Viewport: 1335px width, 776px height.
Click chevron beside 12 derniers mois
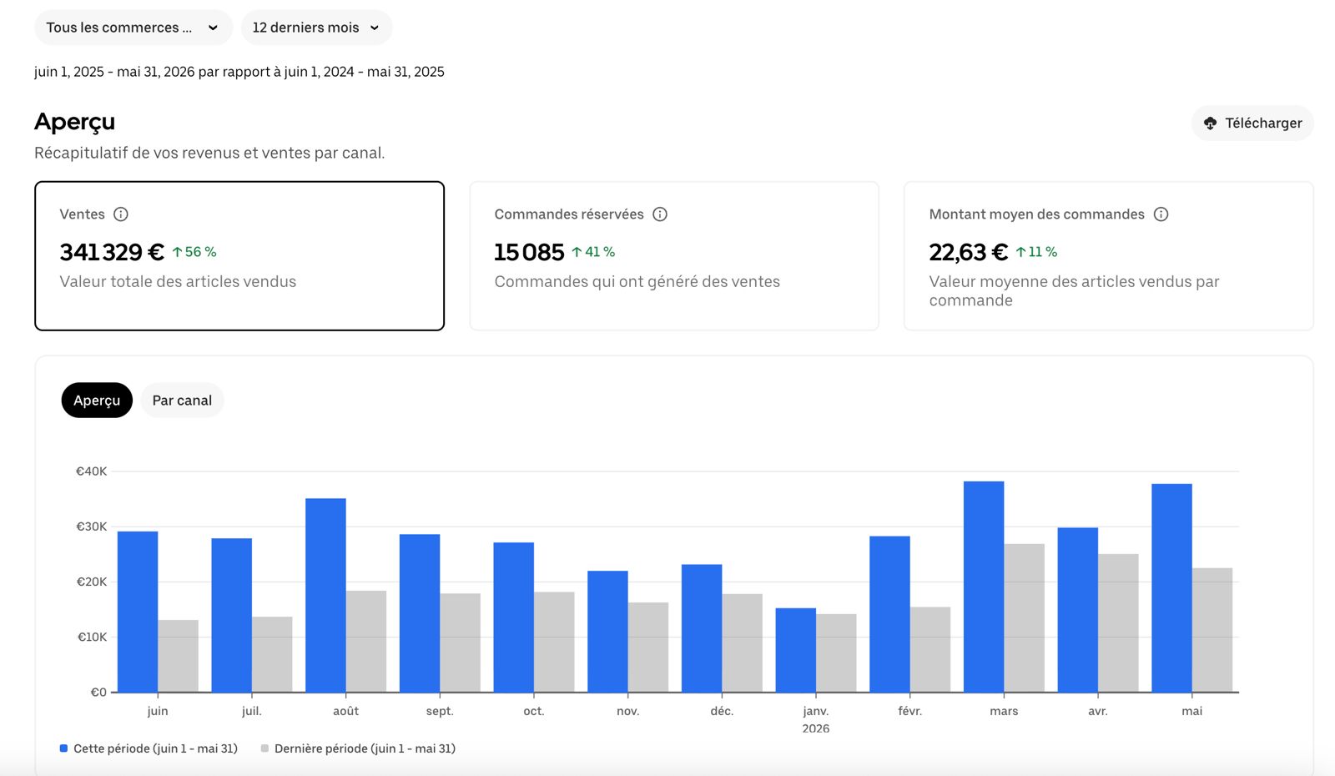pyautogui.click(x=375, y=28)
